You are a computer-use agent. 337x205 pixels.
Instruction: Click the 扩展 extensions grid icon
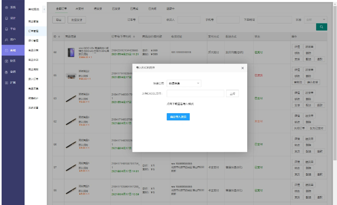point(6,83)
